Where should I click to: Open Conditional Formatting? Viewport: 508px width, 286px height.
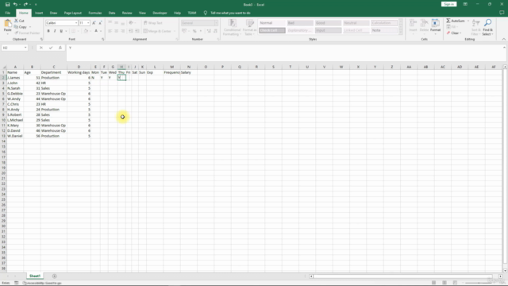232,27
